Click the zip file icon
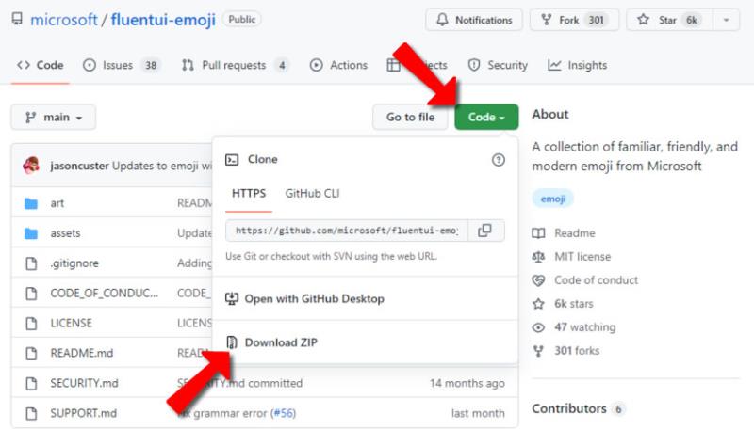The height and width of the screenshot is (430, 754). pos(232,342)
